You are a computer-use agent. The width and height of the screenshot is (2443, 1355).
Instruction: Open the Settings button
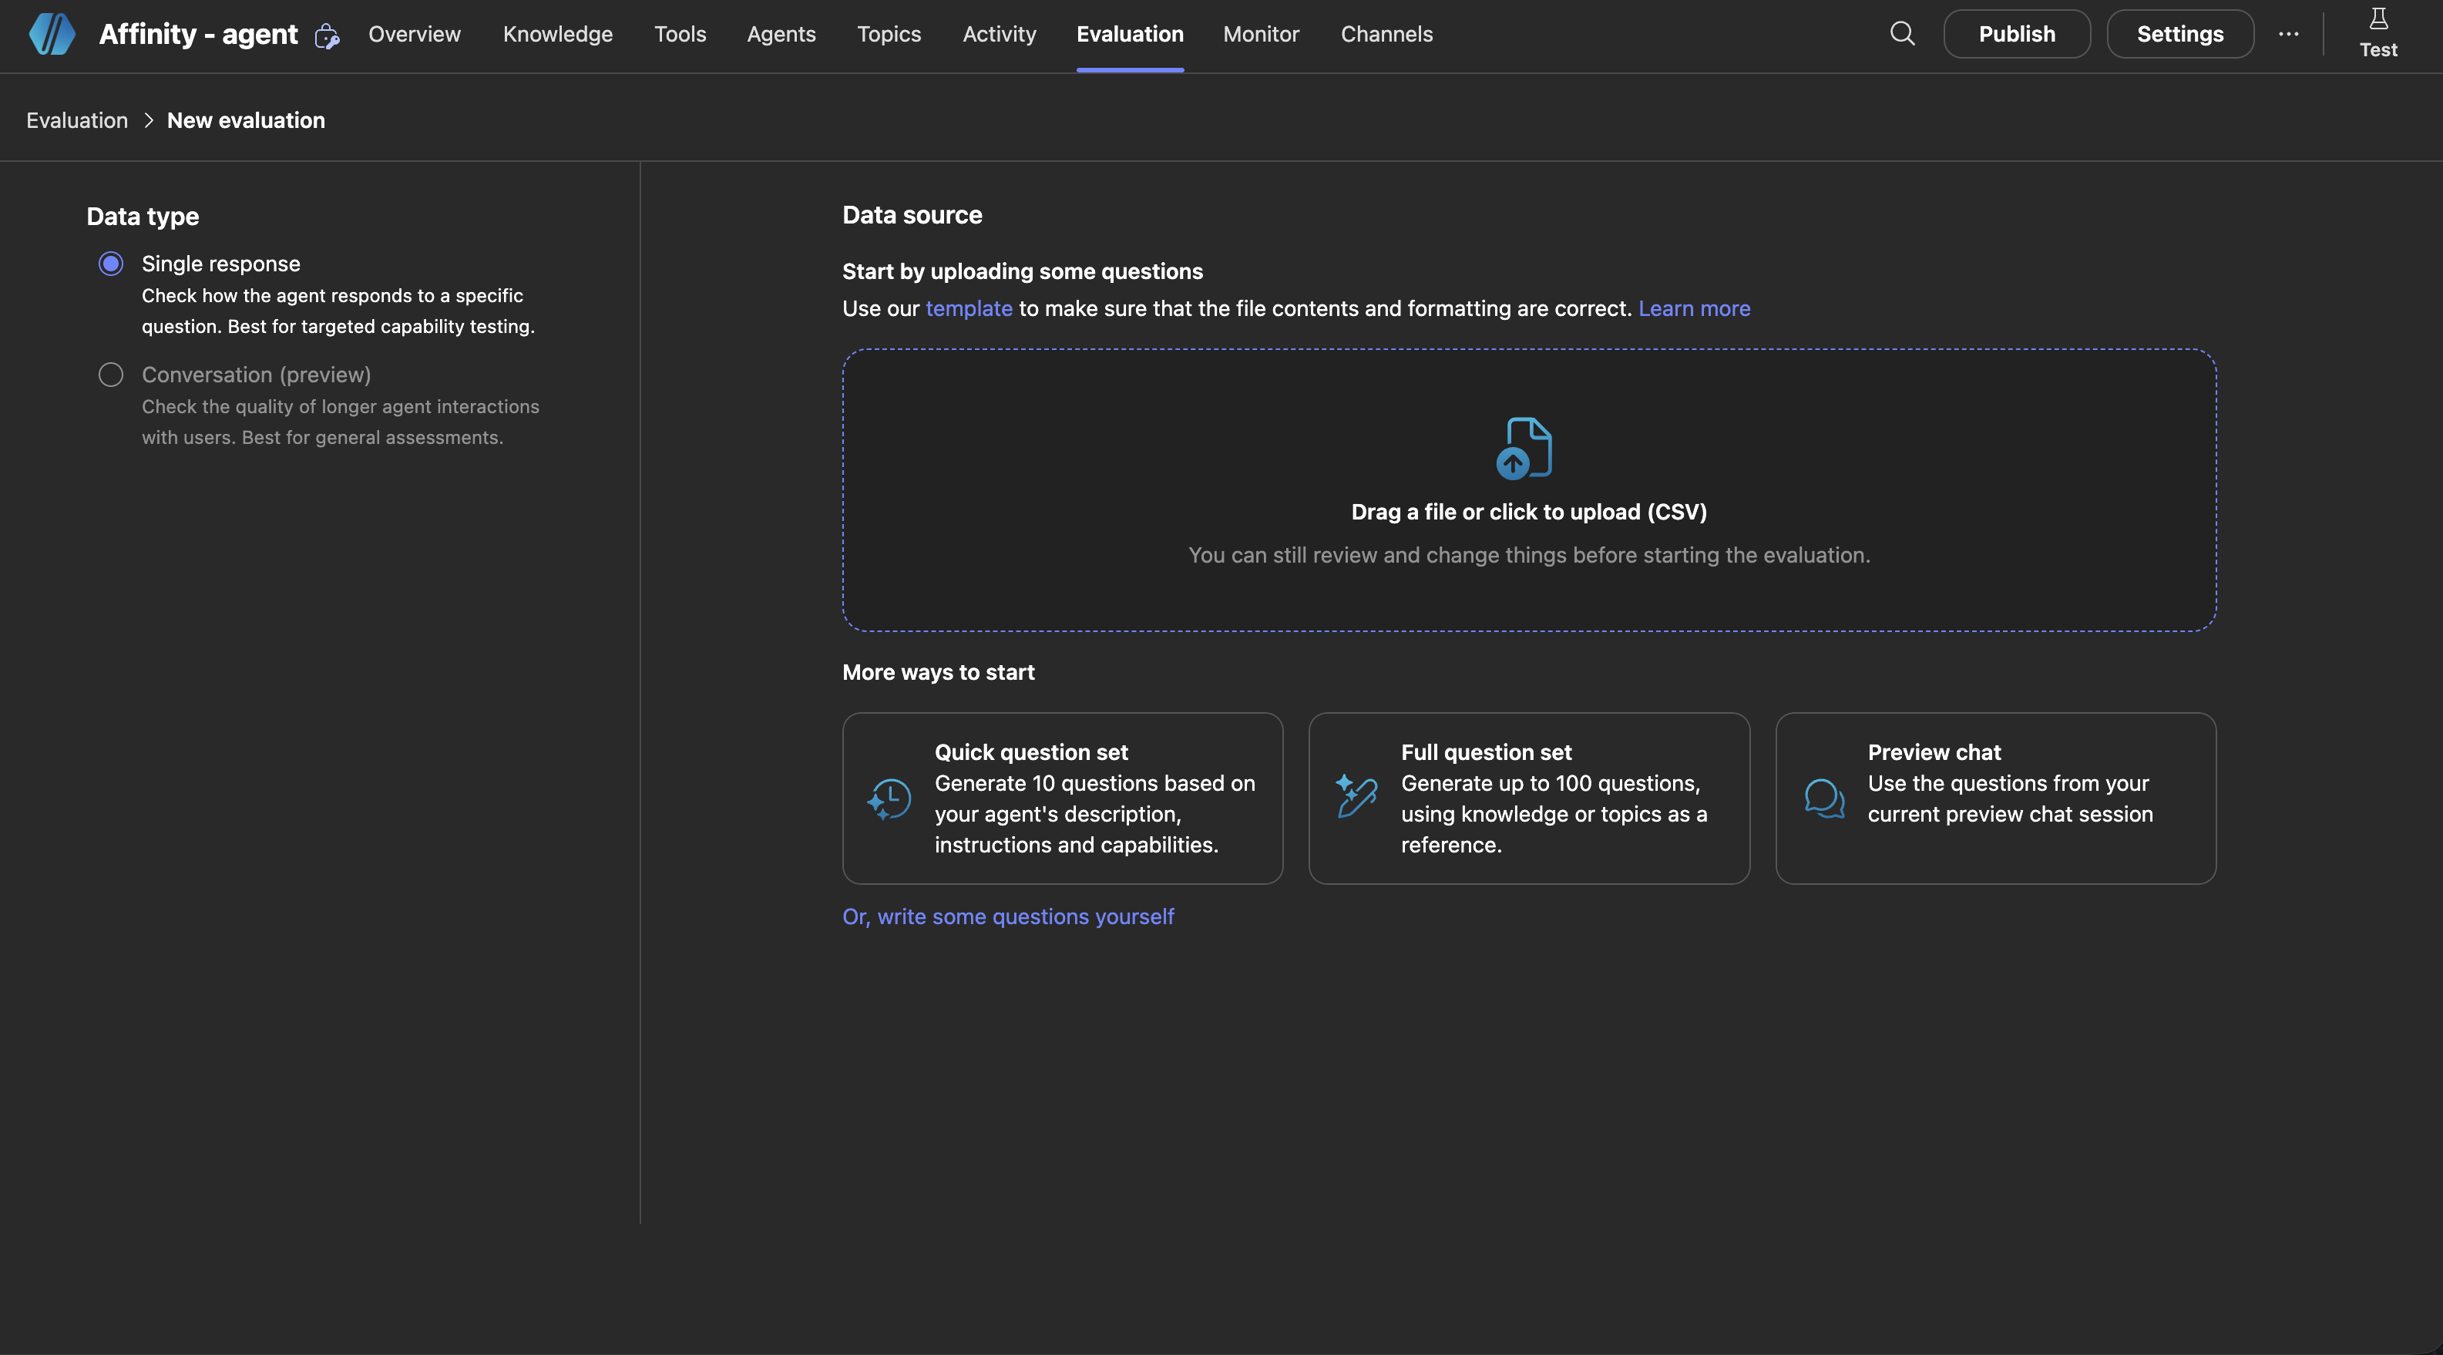coord(2179,34)
